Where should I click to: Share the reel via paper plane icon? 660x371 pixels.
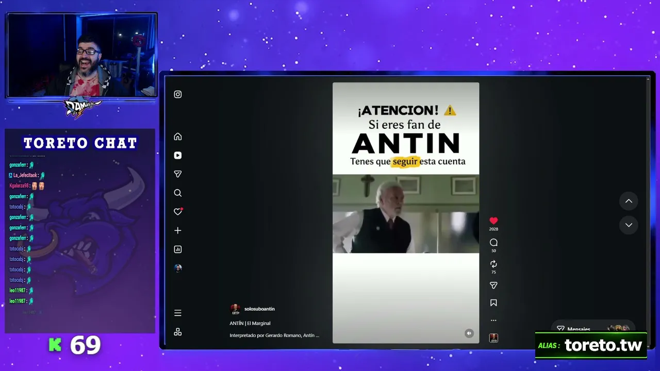click(x=493, y=285)
